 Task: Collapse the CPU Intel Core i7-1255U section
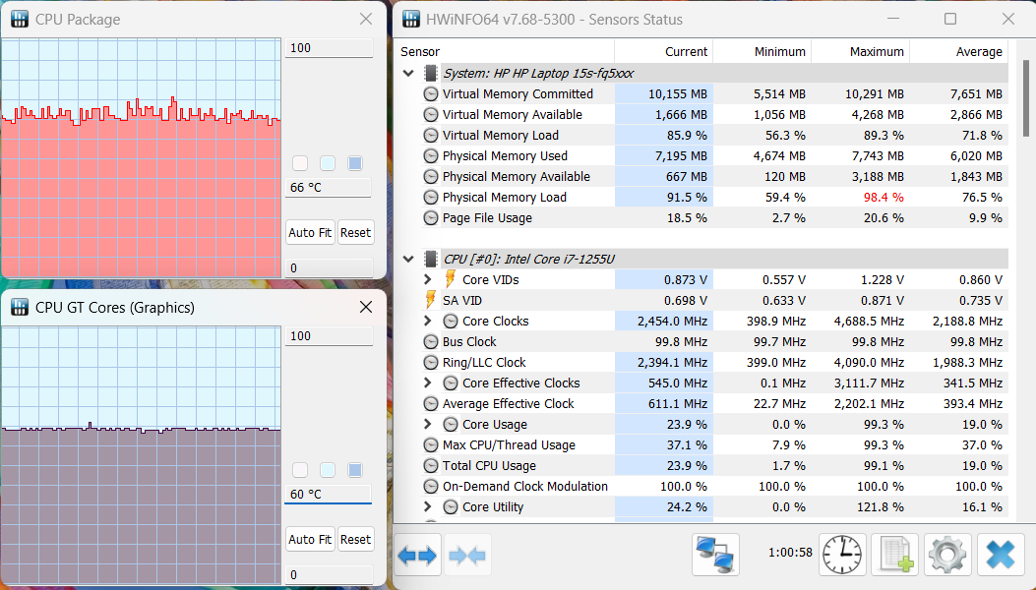(x=408, y=259)
